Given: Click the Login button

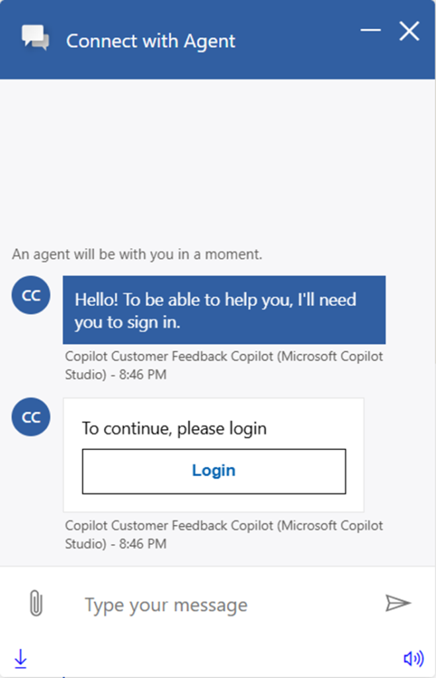Looking at the screenshot, I should pyautogui.click(x=214, y=471).
